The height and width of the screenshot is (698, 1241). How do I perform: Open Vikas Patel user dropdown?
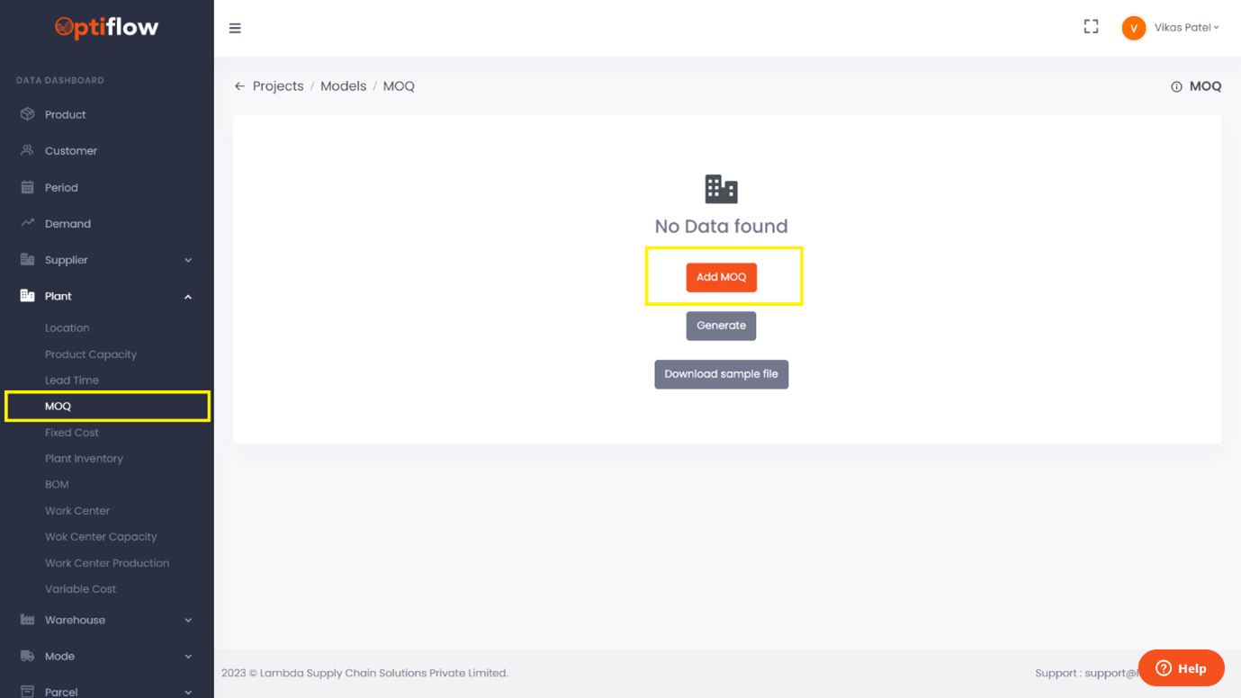[x=1186, y=28]
